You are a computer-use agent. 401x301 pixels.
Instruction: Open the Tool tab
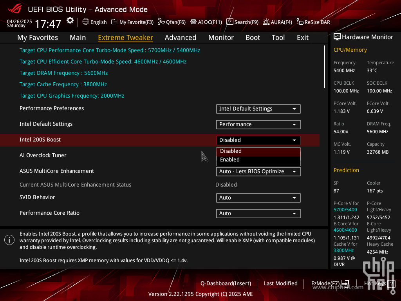coord(278,38)
